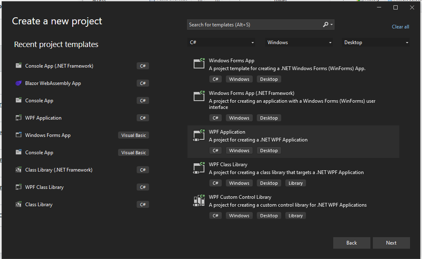Maximize the Create a new project window
The height and width of the screenshot is (259, 422).
[395, 7]
